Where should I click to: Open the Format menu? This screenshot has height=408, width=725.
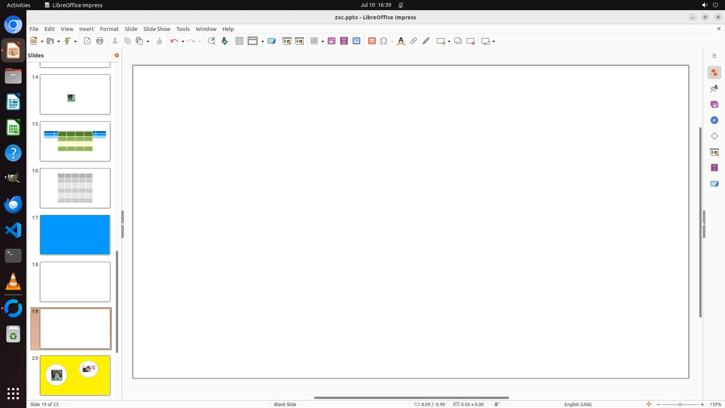[x=109, y=29]
